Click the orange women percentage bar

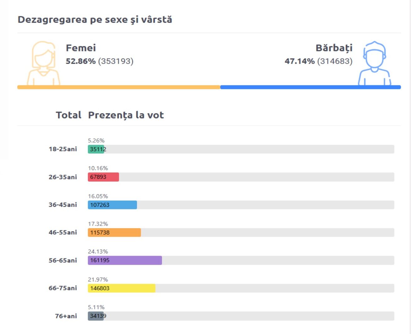coord(118,87)
